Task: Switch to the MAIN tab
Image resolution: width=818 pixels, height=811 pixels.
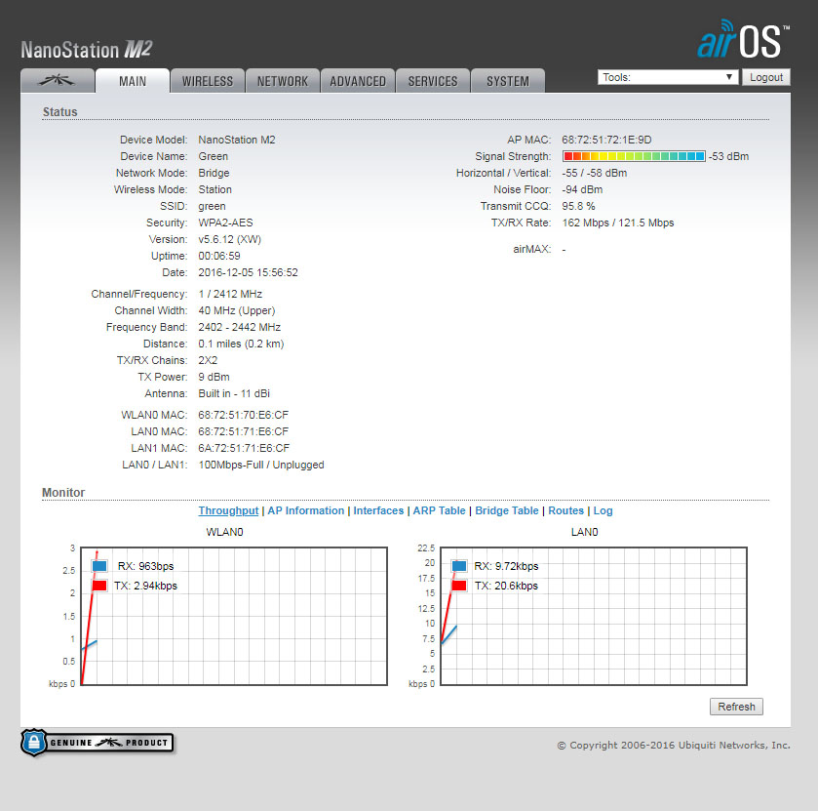Action: 133,81
